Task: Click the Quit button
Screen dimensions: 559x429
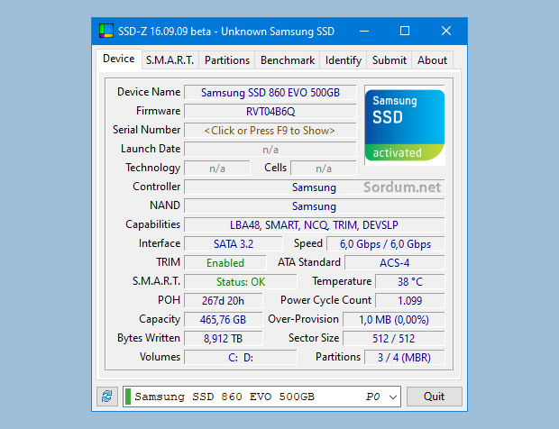Action: (x=435, y=397)
